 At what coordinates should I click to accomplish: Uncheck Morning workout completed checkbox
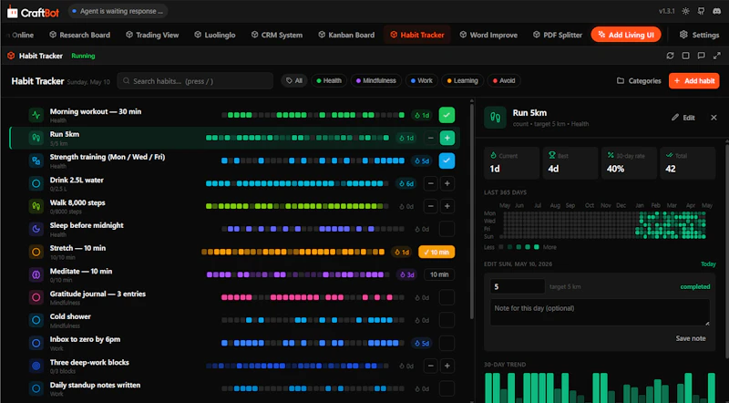pyautogui.click(x=447, y=115)
